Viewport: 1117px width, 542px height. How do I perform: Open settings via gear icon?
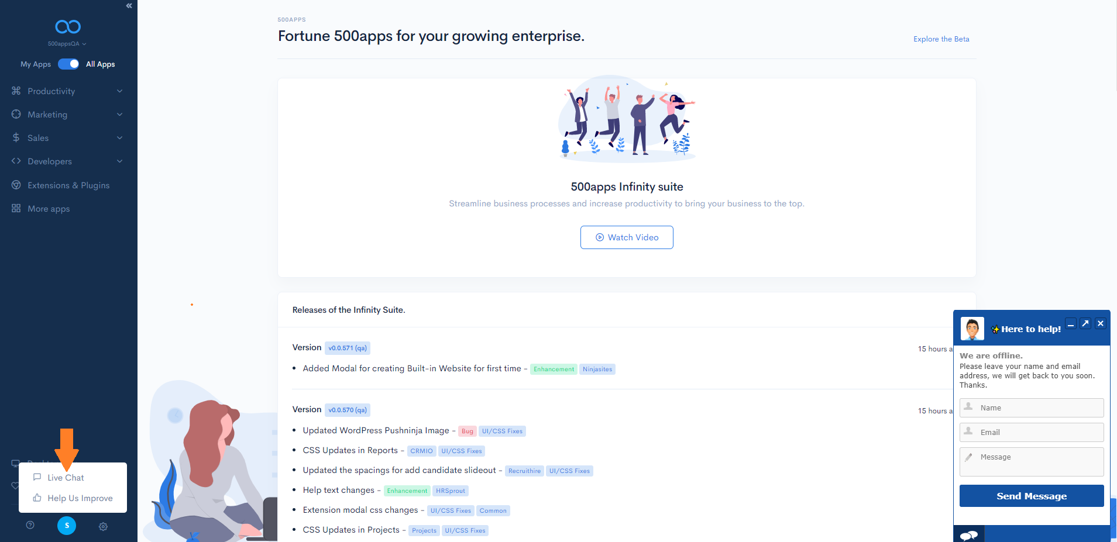[103, 526]
